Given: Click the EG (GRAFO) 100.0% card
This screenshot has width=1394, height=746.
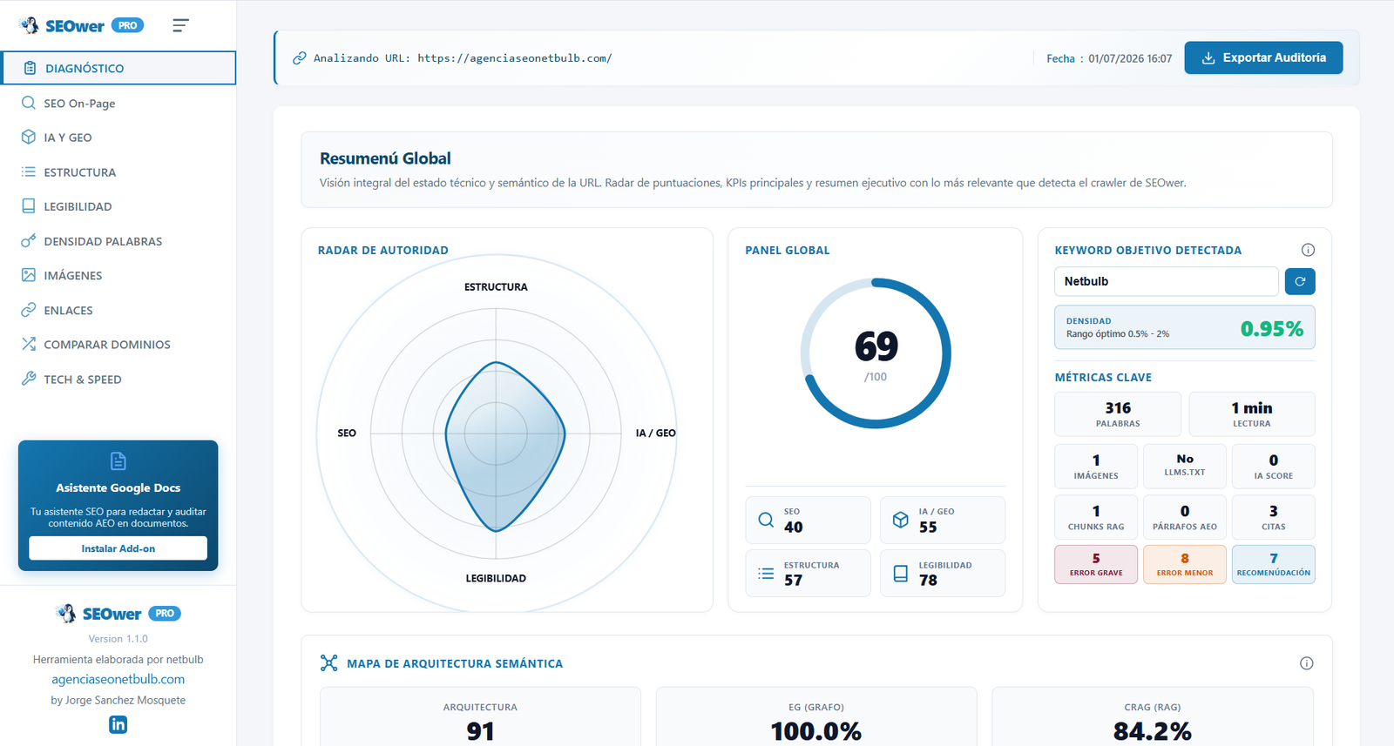Looking at the screenshot, I should (x=816, y=717).
